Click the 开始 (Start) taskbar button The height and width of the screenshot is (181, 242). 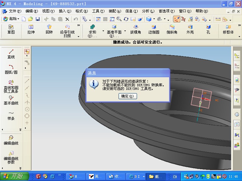[x=14, y=176]
